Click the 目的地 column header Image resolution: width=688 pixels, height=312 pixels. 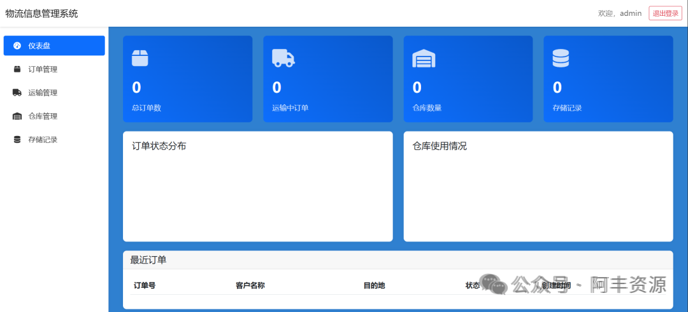(375, 286)
